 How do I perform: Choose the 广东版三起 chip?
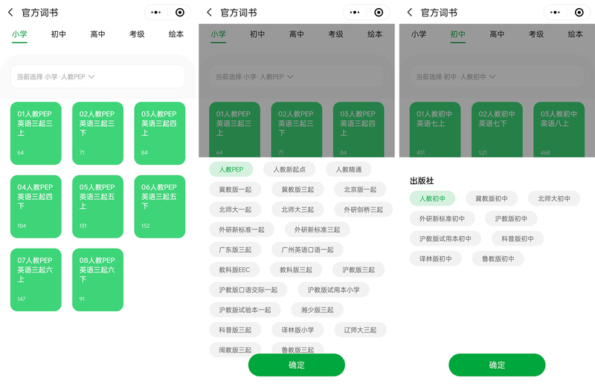235,249
